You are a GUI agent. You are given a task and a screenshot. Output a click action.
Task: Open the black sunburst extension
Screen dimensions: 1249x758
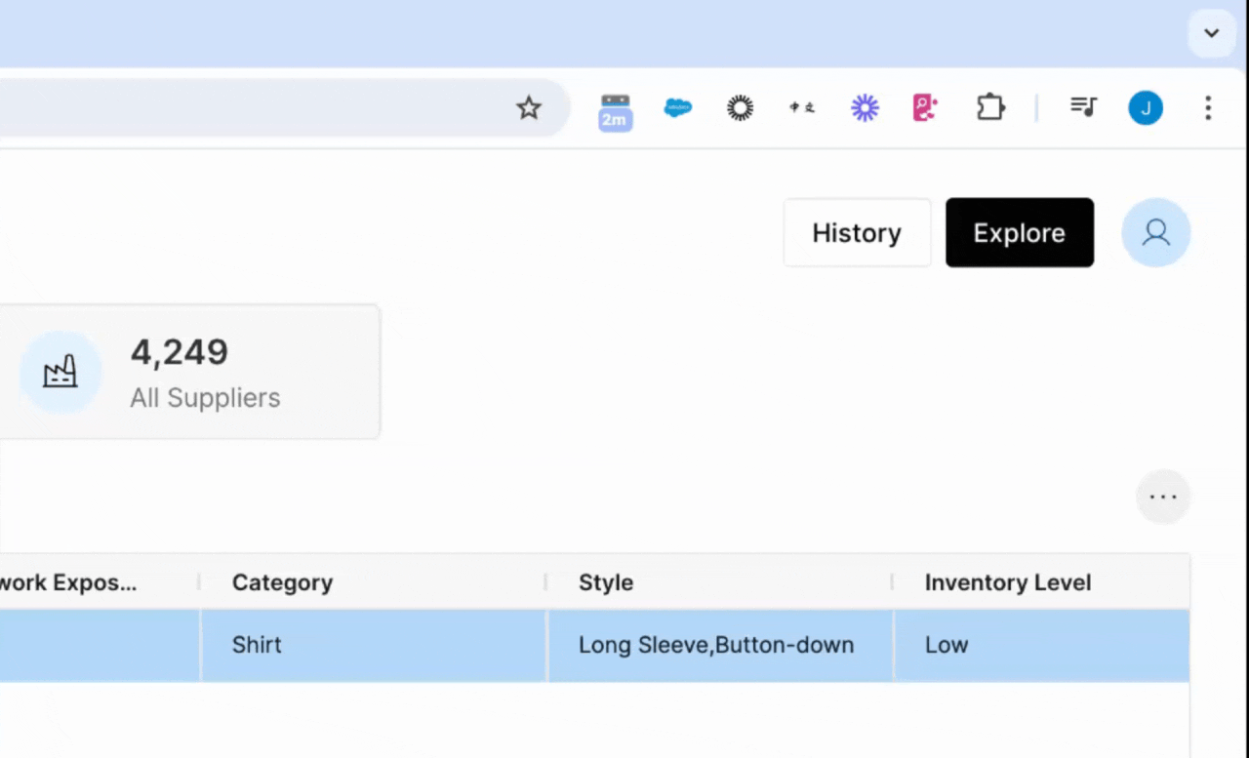pyautogui.click(x=740, y=108)
